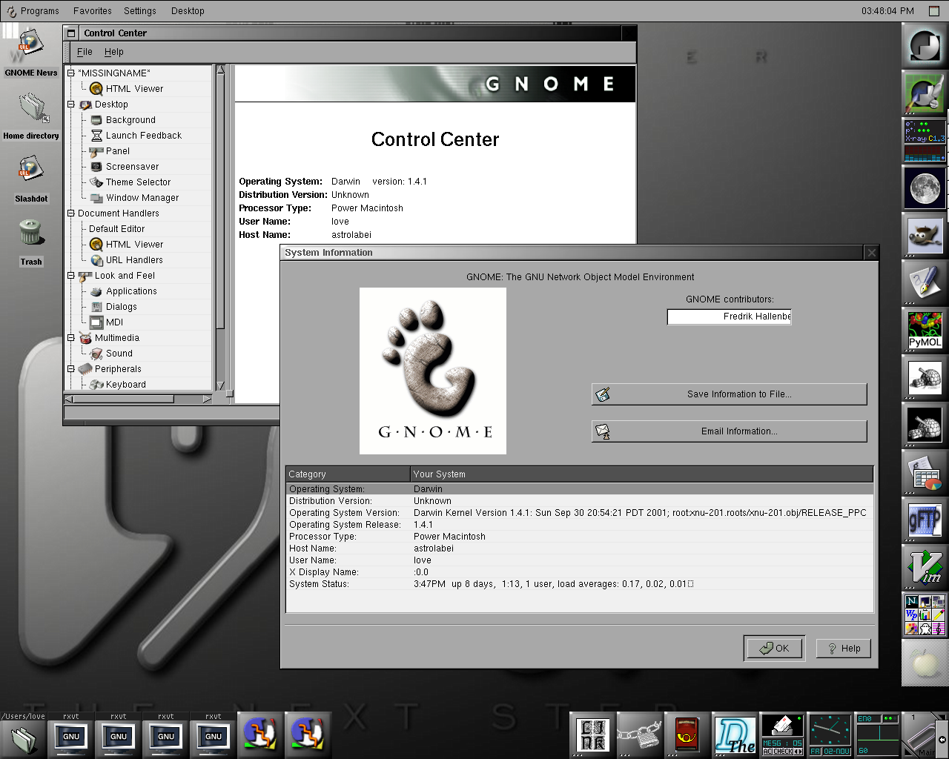
Task: Collapse the Desktop tree node
Action: coord(71,104)
